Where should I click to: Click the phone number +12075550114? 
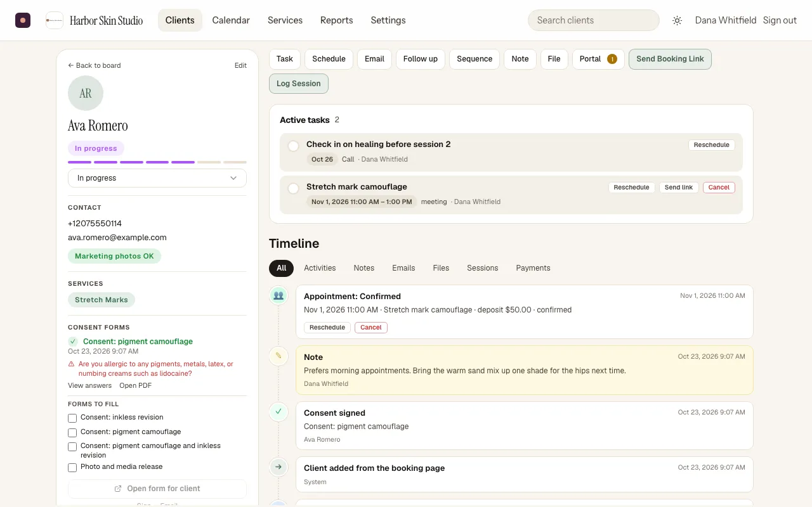coord(95,224)
